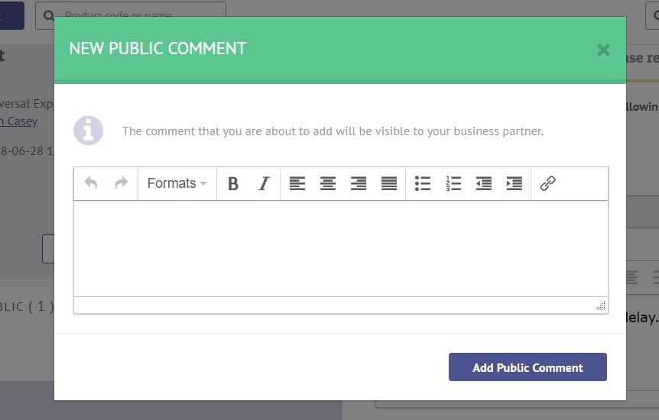Toggle italic formatting
The image size is (659, 420).
pos(264,183)
